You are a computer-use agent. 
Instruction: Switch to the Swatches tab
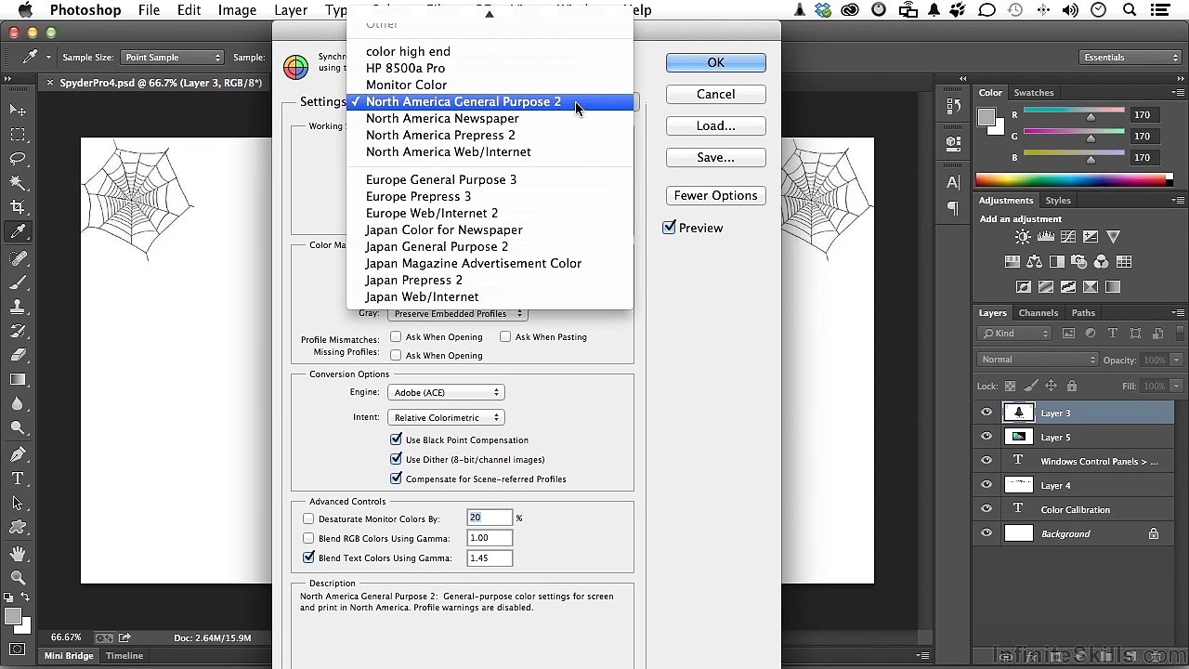click(1034, 93)
